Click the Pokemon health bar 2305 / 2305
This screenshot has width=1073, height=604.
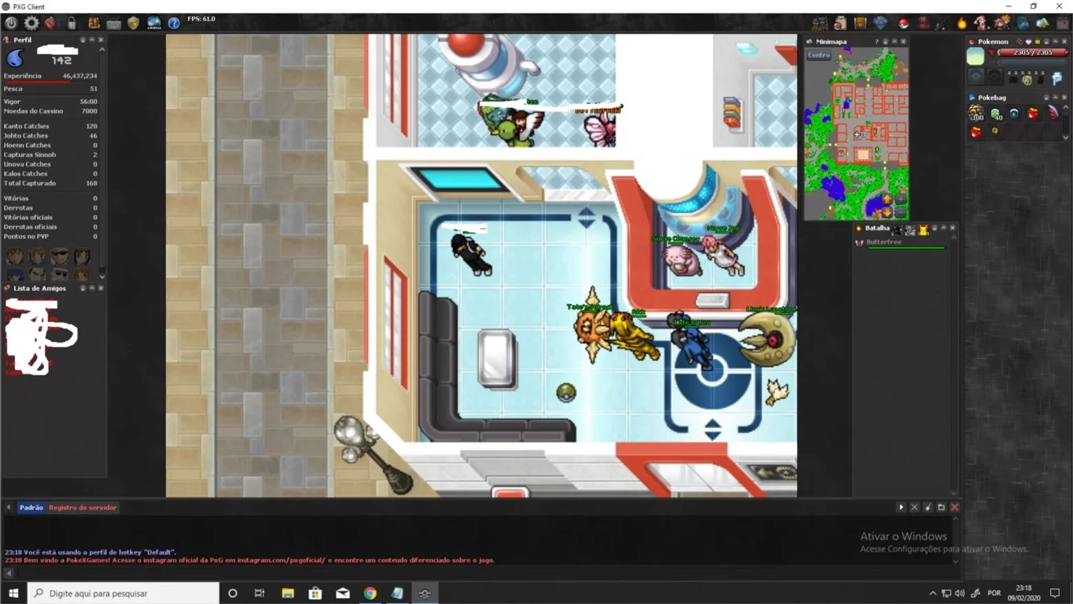(x=1032, y=52)
